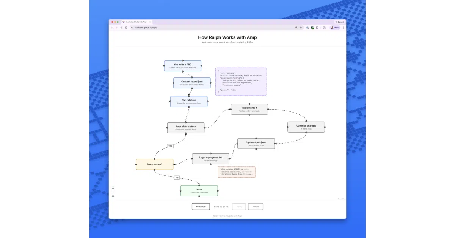
Task: Select the Done! node
Action: point(199,191)
